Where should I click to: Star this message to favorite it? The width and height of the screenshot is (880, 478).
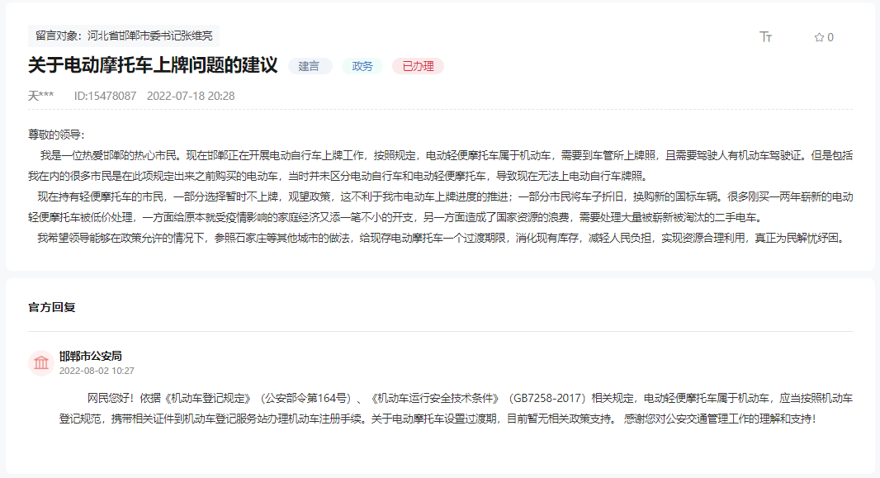(819, 38)
